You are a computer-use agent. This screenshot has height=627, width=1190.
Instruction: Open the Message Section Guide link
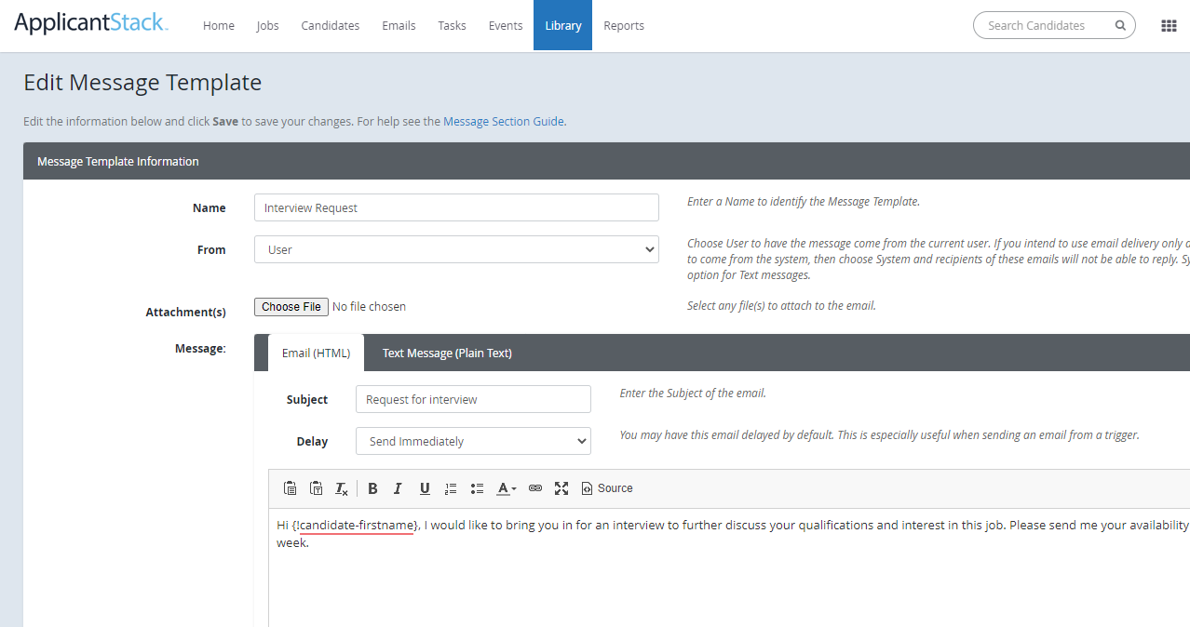(x=503, y=121)
